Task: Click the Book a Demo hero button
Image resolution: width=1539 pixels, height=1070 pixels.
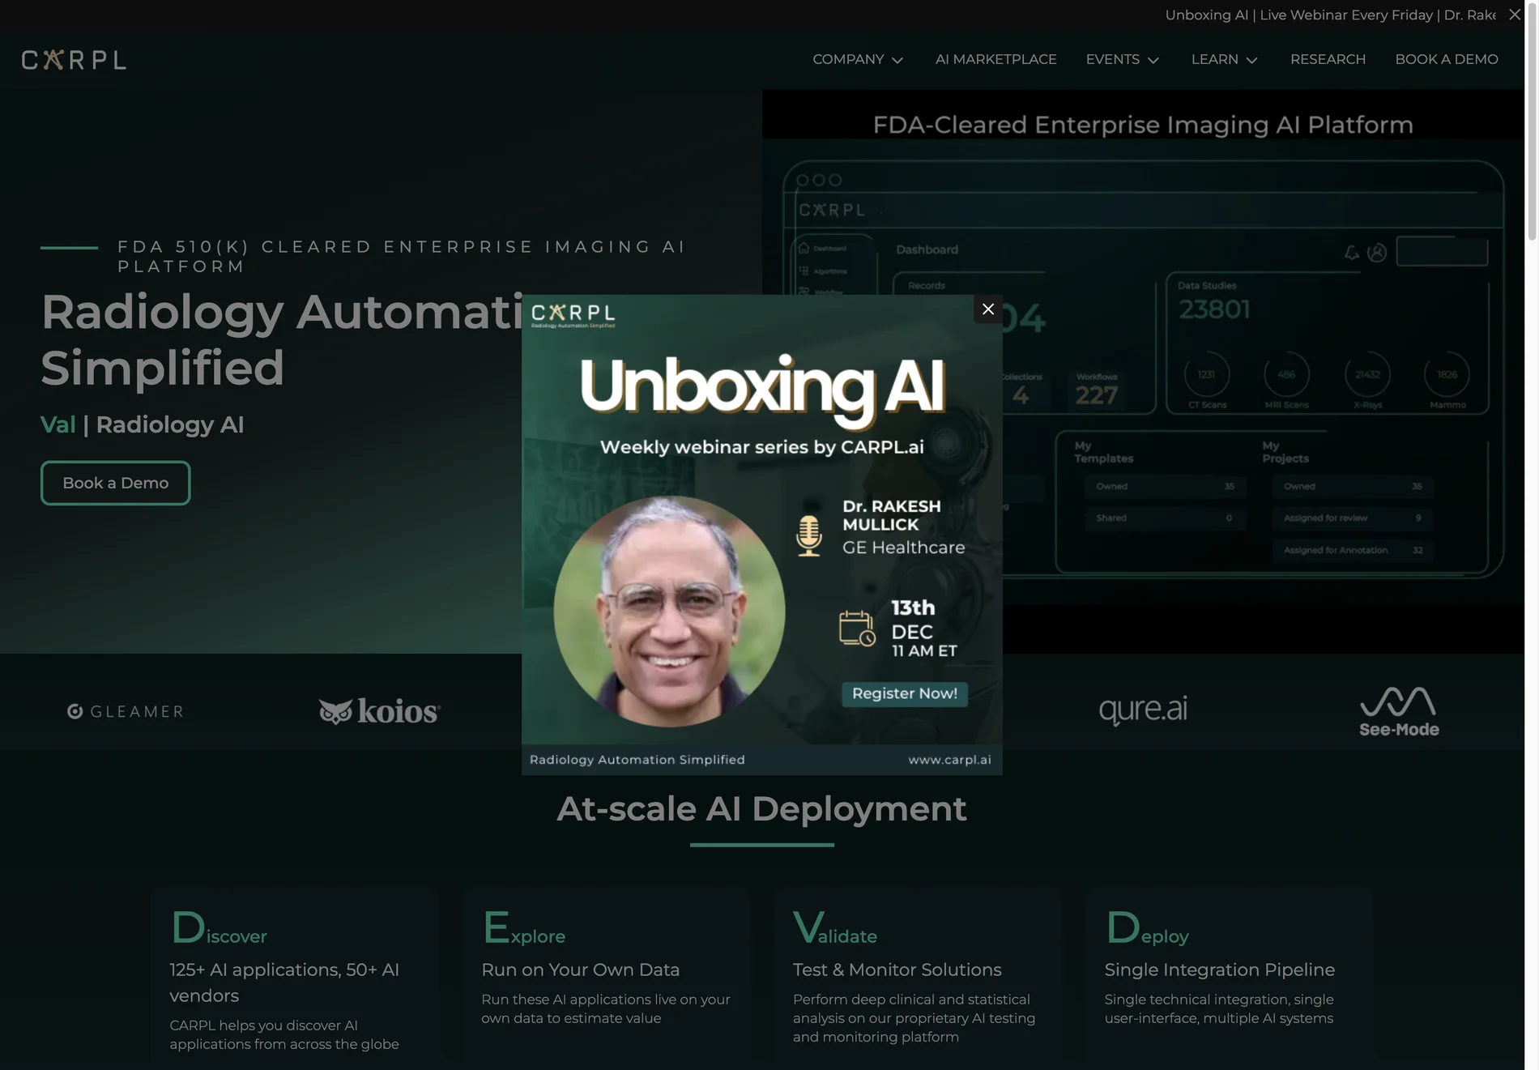Action: 116,483
